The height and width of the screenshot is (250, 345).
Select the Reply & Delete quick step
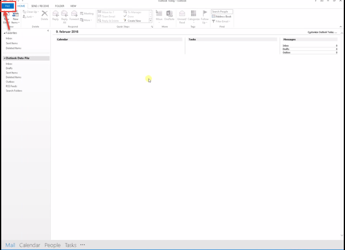pos(108,21)
